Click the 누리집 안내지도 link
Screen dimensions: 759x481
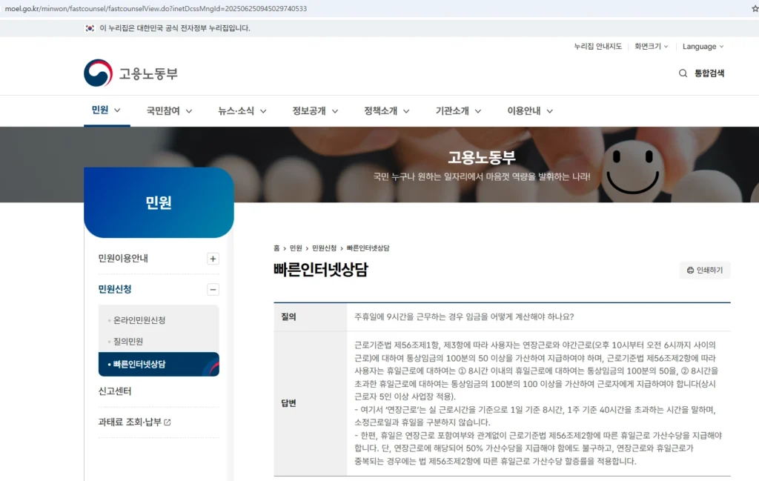tap(597, 47)
